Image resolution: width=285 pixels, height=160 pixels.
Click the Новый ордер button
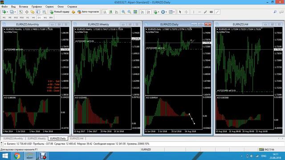60,12
